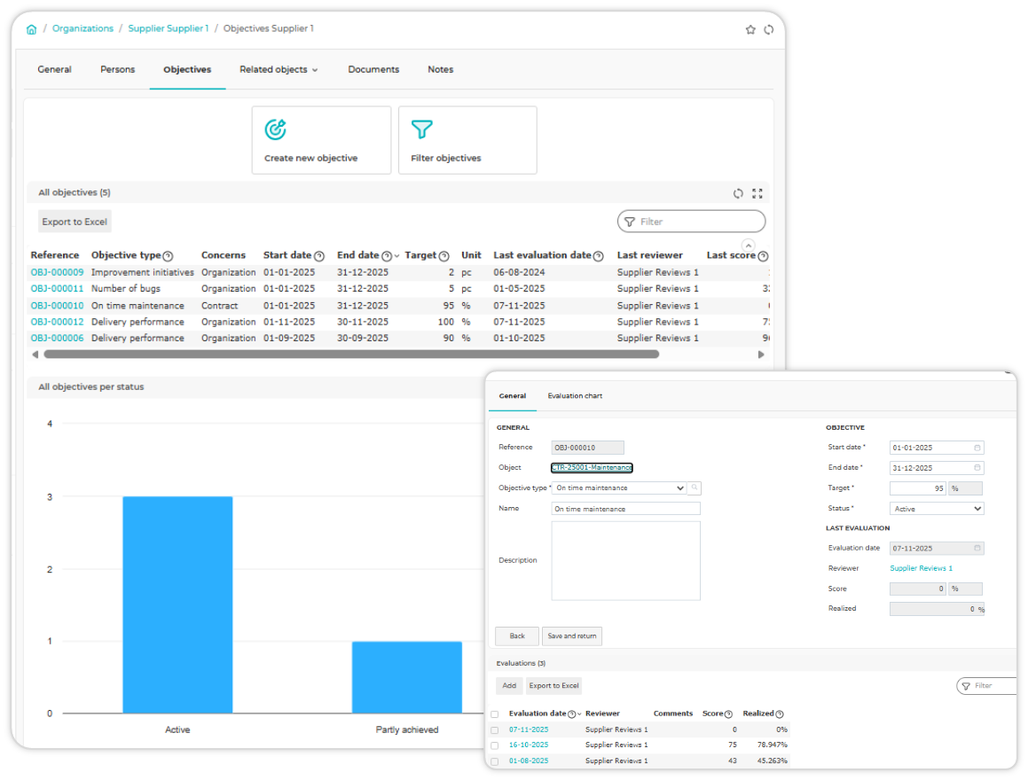Open the Status dropdown set to Active

point(937,509)
